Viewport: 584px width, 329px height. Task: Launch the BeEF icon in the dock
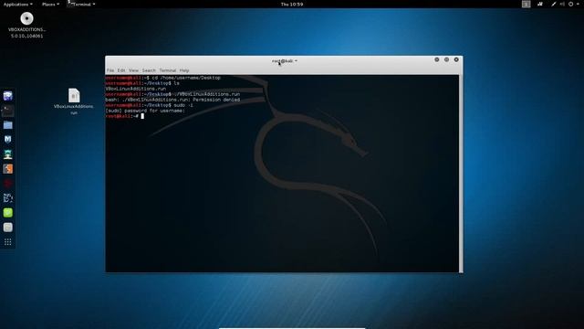(x=8, y=197)
